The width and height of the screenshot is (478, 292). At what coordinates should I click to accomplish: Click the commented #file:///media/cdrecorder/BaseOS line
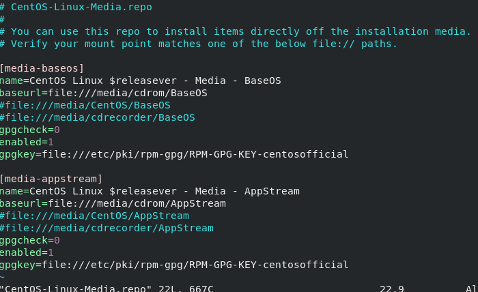click(98, 117)
